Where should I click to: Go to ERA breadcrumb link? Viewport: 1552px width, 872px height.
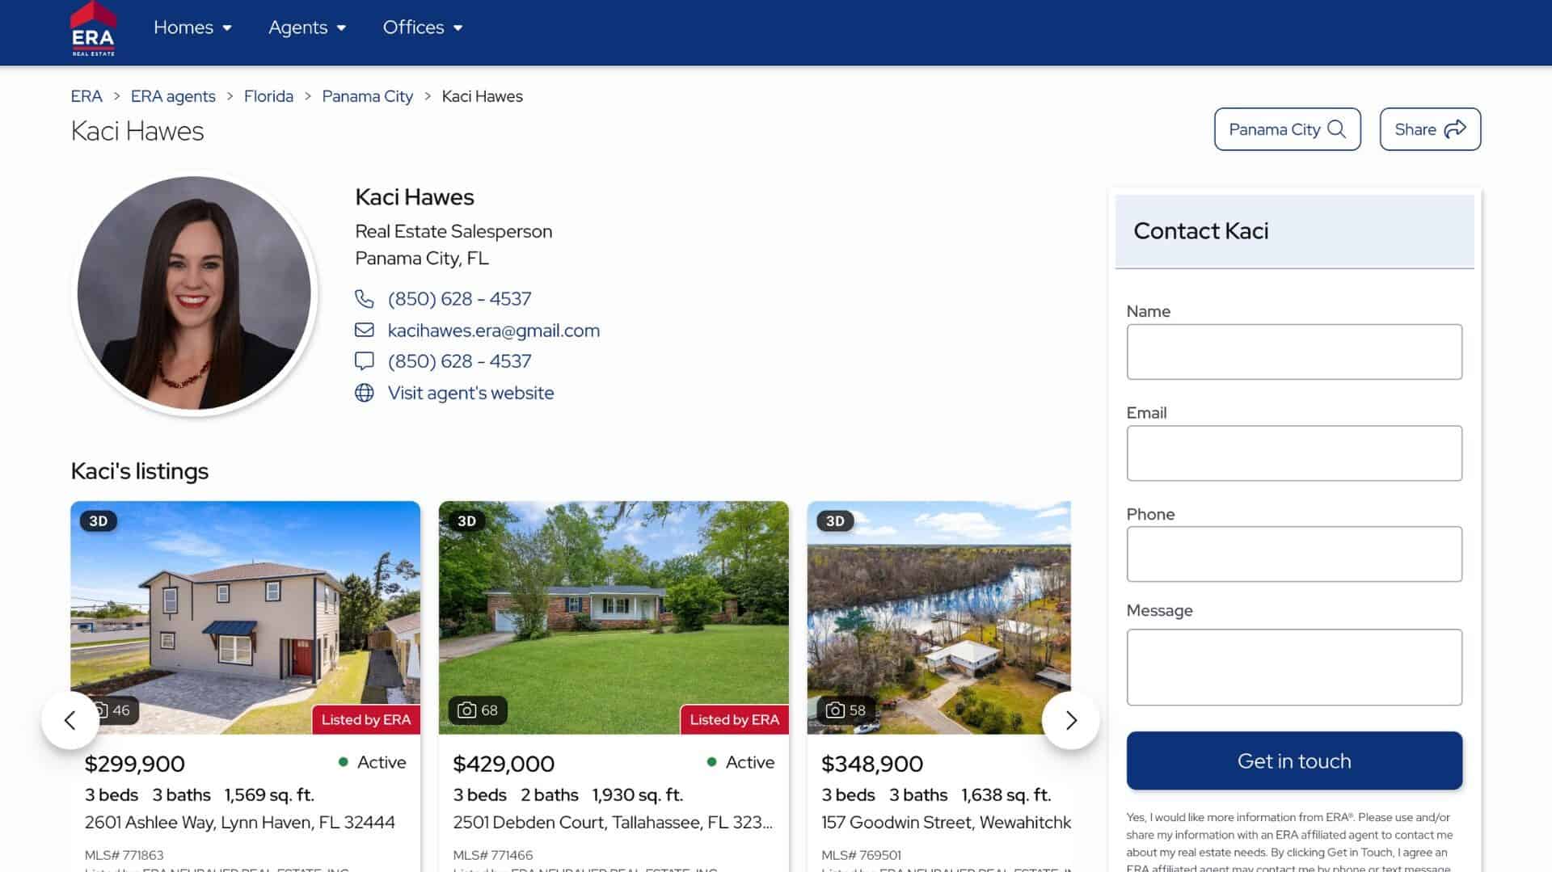click(x=86, y=96)
